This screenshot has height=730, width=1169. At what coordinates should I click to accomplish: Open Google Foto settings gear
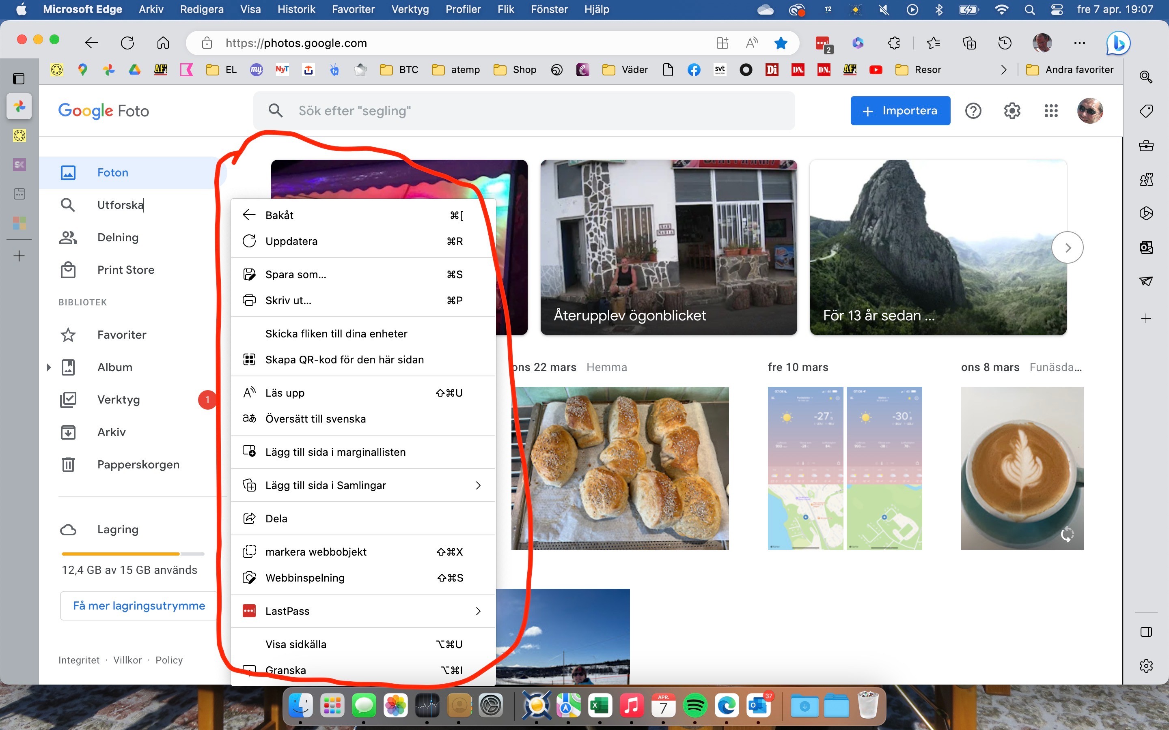click(1012, 111)
